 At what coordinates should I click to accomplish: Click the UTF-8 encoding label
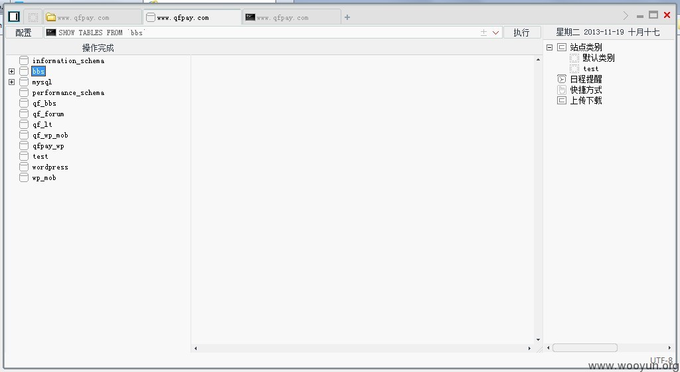tap(661, 360)
